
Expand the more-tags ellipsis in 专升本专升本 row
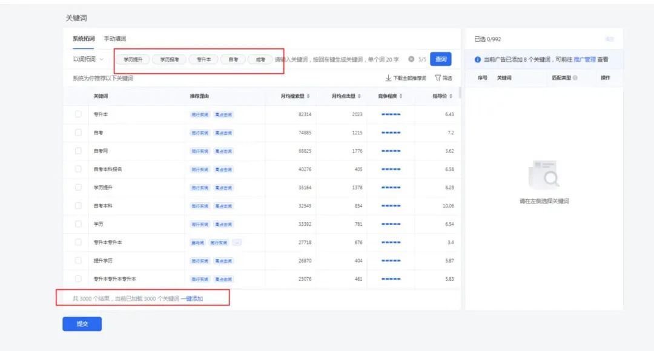click(x=237, y=242)
